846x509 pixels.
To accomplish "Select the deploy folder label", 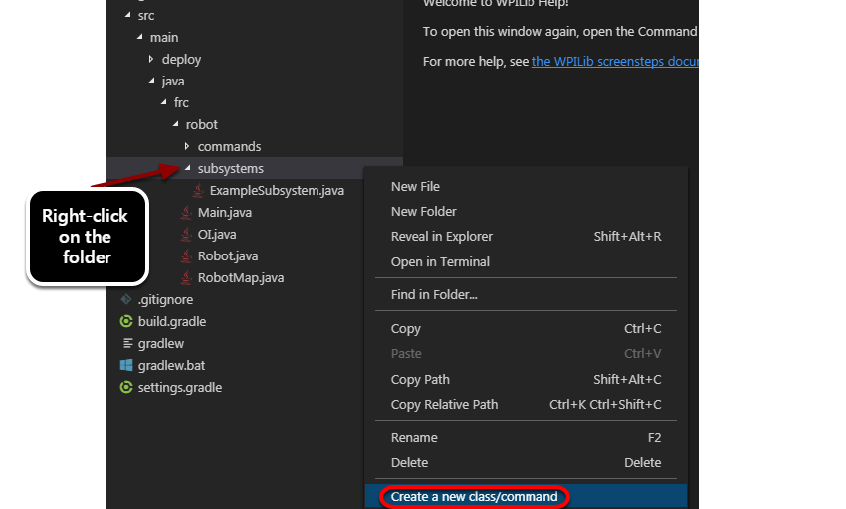I will coord(181,60).
